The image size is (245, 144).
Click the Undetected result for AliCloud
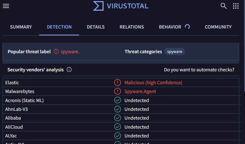coord(137,127)
